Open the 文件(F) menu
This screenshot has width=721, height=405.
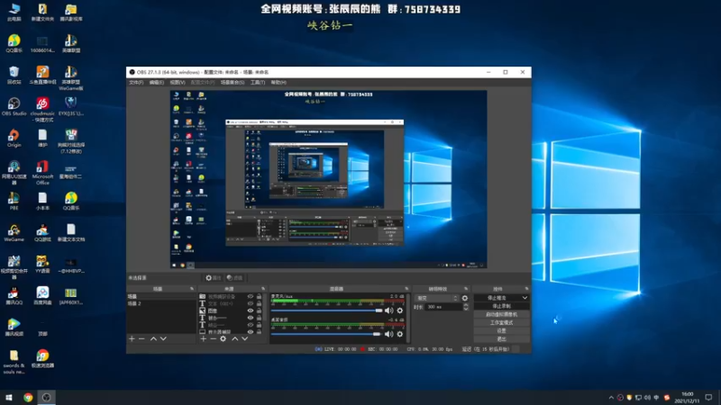tap(136, 82)
